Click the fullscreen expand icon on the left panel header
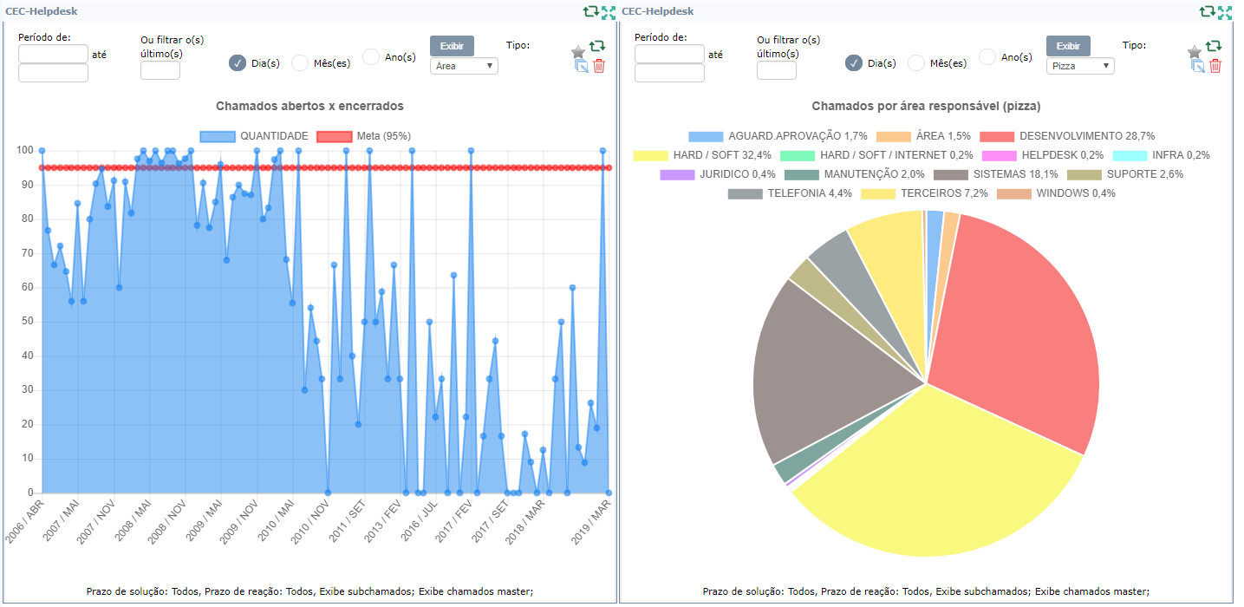Image resolution: width=1244 pixels, height=607 pixels. pos(609,11)
